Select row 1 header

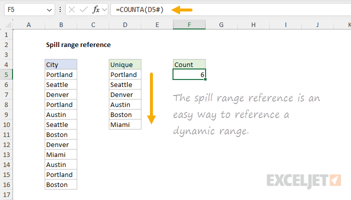[x=6, y=35]
